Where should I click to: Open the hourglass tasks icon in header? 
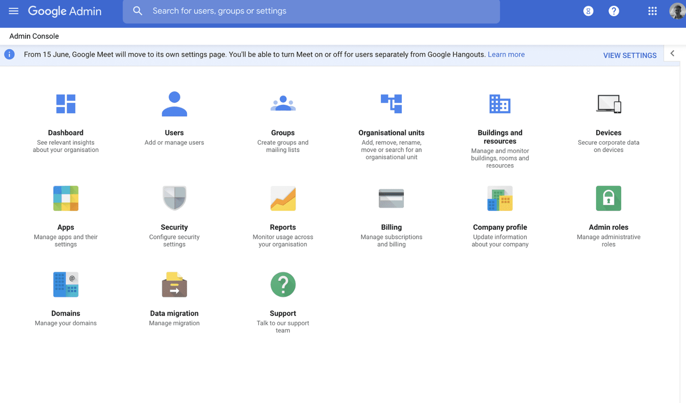coord(588,11)
